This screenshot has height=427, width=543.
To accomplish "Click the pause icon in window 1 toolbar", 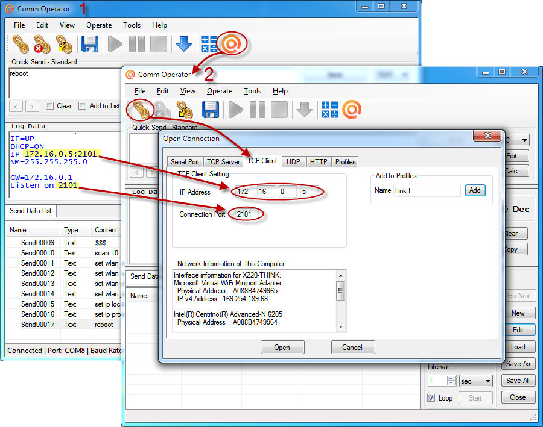I will [x=137, y=44].
